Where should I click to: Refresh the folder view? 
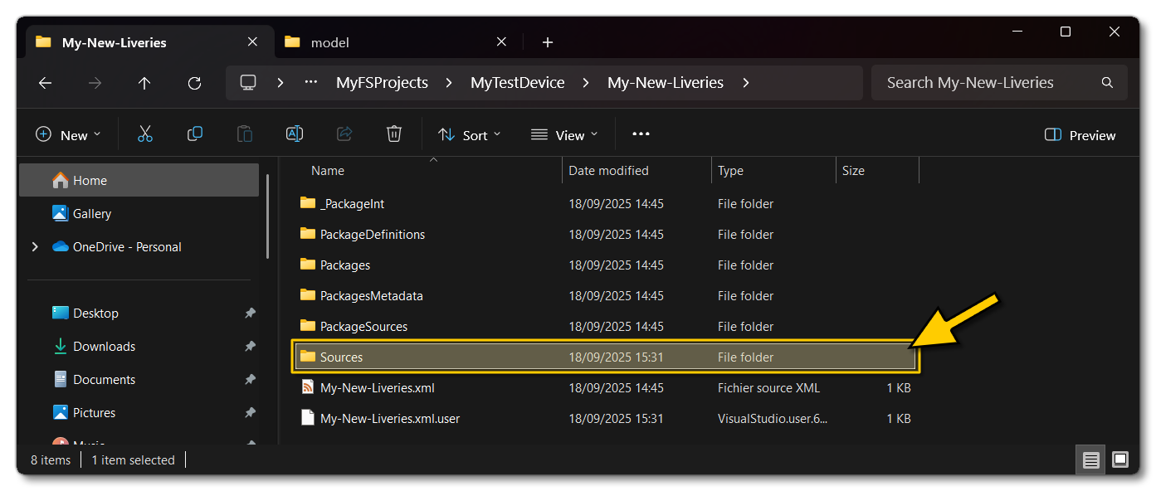tap(194, 82)
